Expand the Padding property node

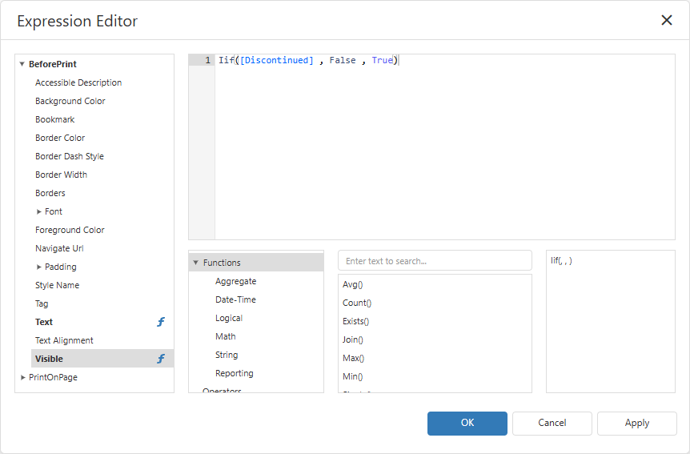38,267
